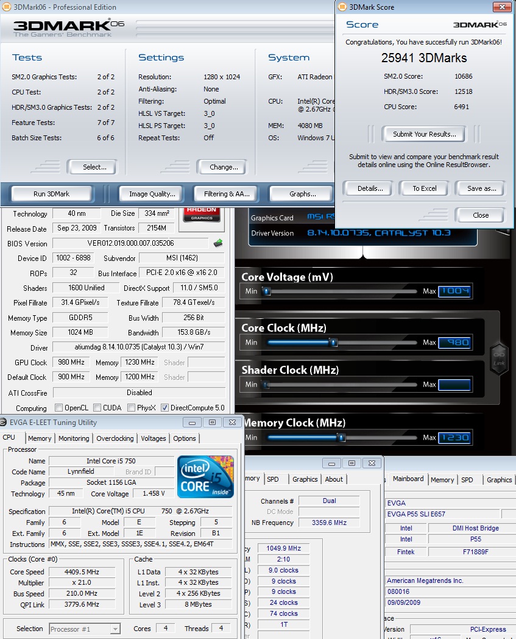Restore the EVGA E-LEET window size
Screen dimensions: 516x639
[x=212, y=422]
